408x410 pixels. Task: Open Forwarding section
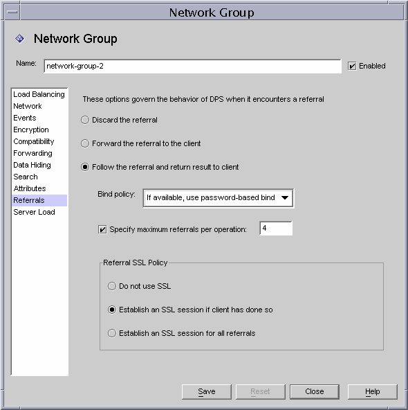[x=39, y=153]
